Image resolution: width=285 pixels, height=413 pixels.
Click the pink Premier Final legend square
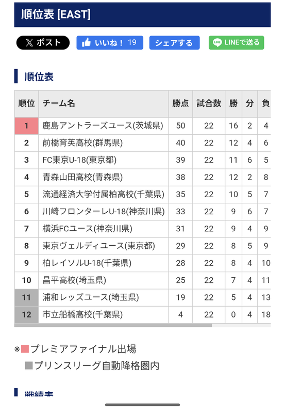[x=25, y=349]
